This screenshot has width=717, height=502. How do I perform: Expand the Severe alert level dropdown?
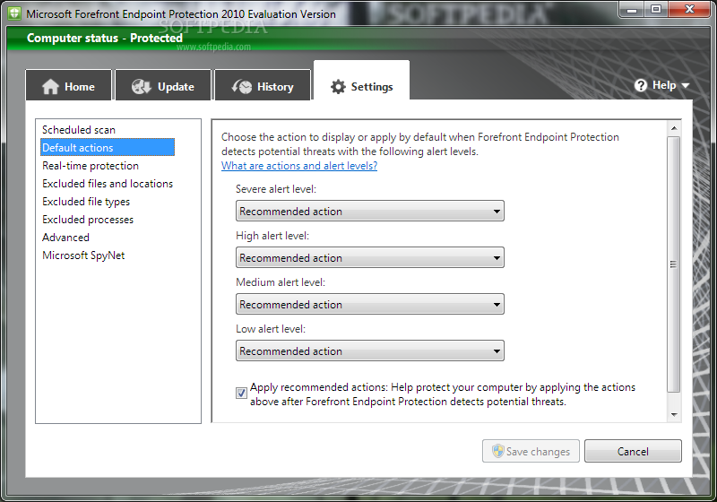point(370,211)
